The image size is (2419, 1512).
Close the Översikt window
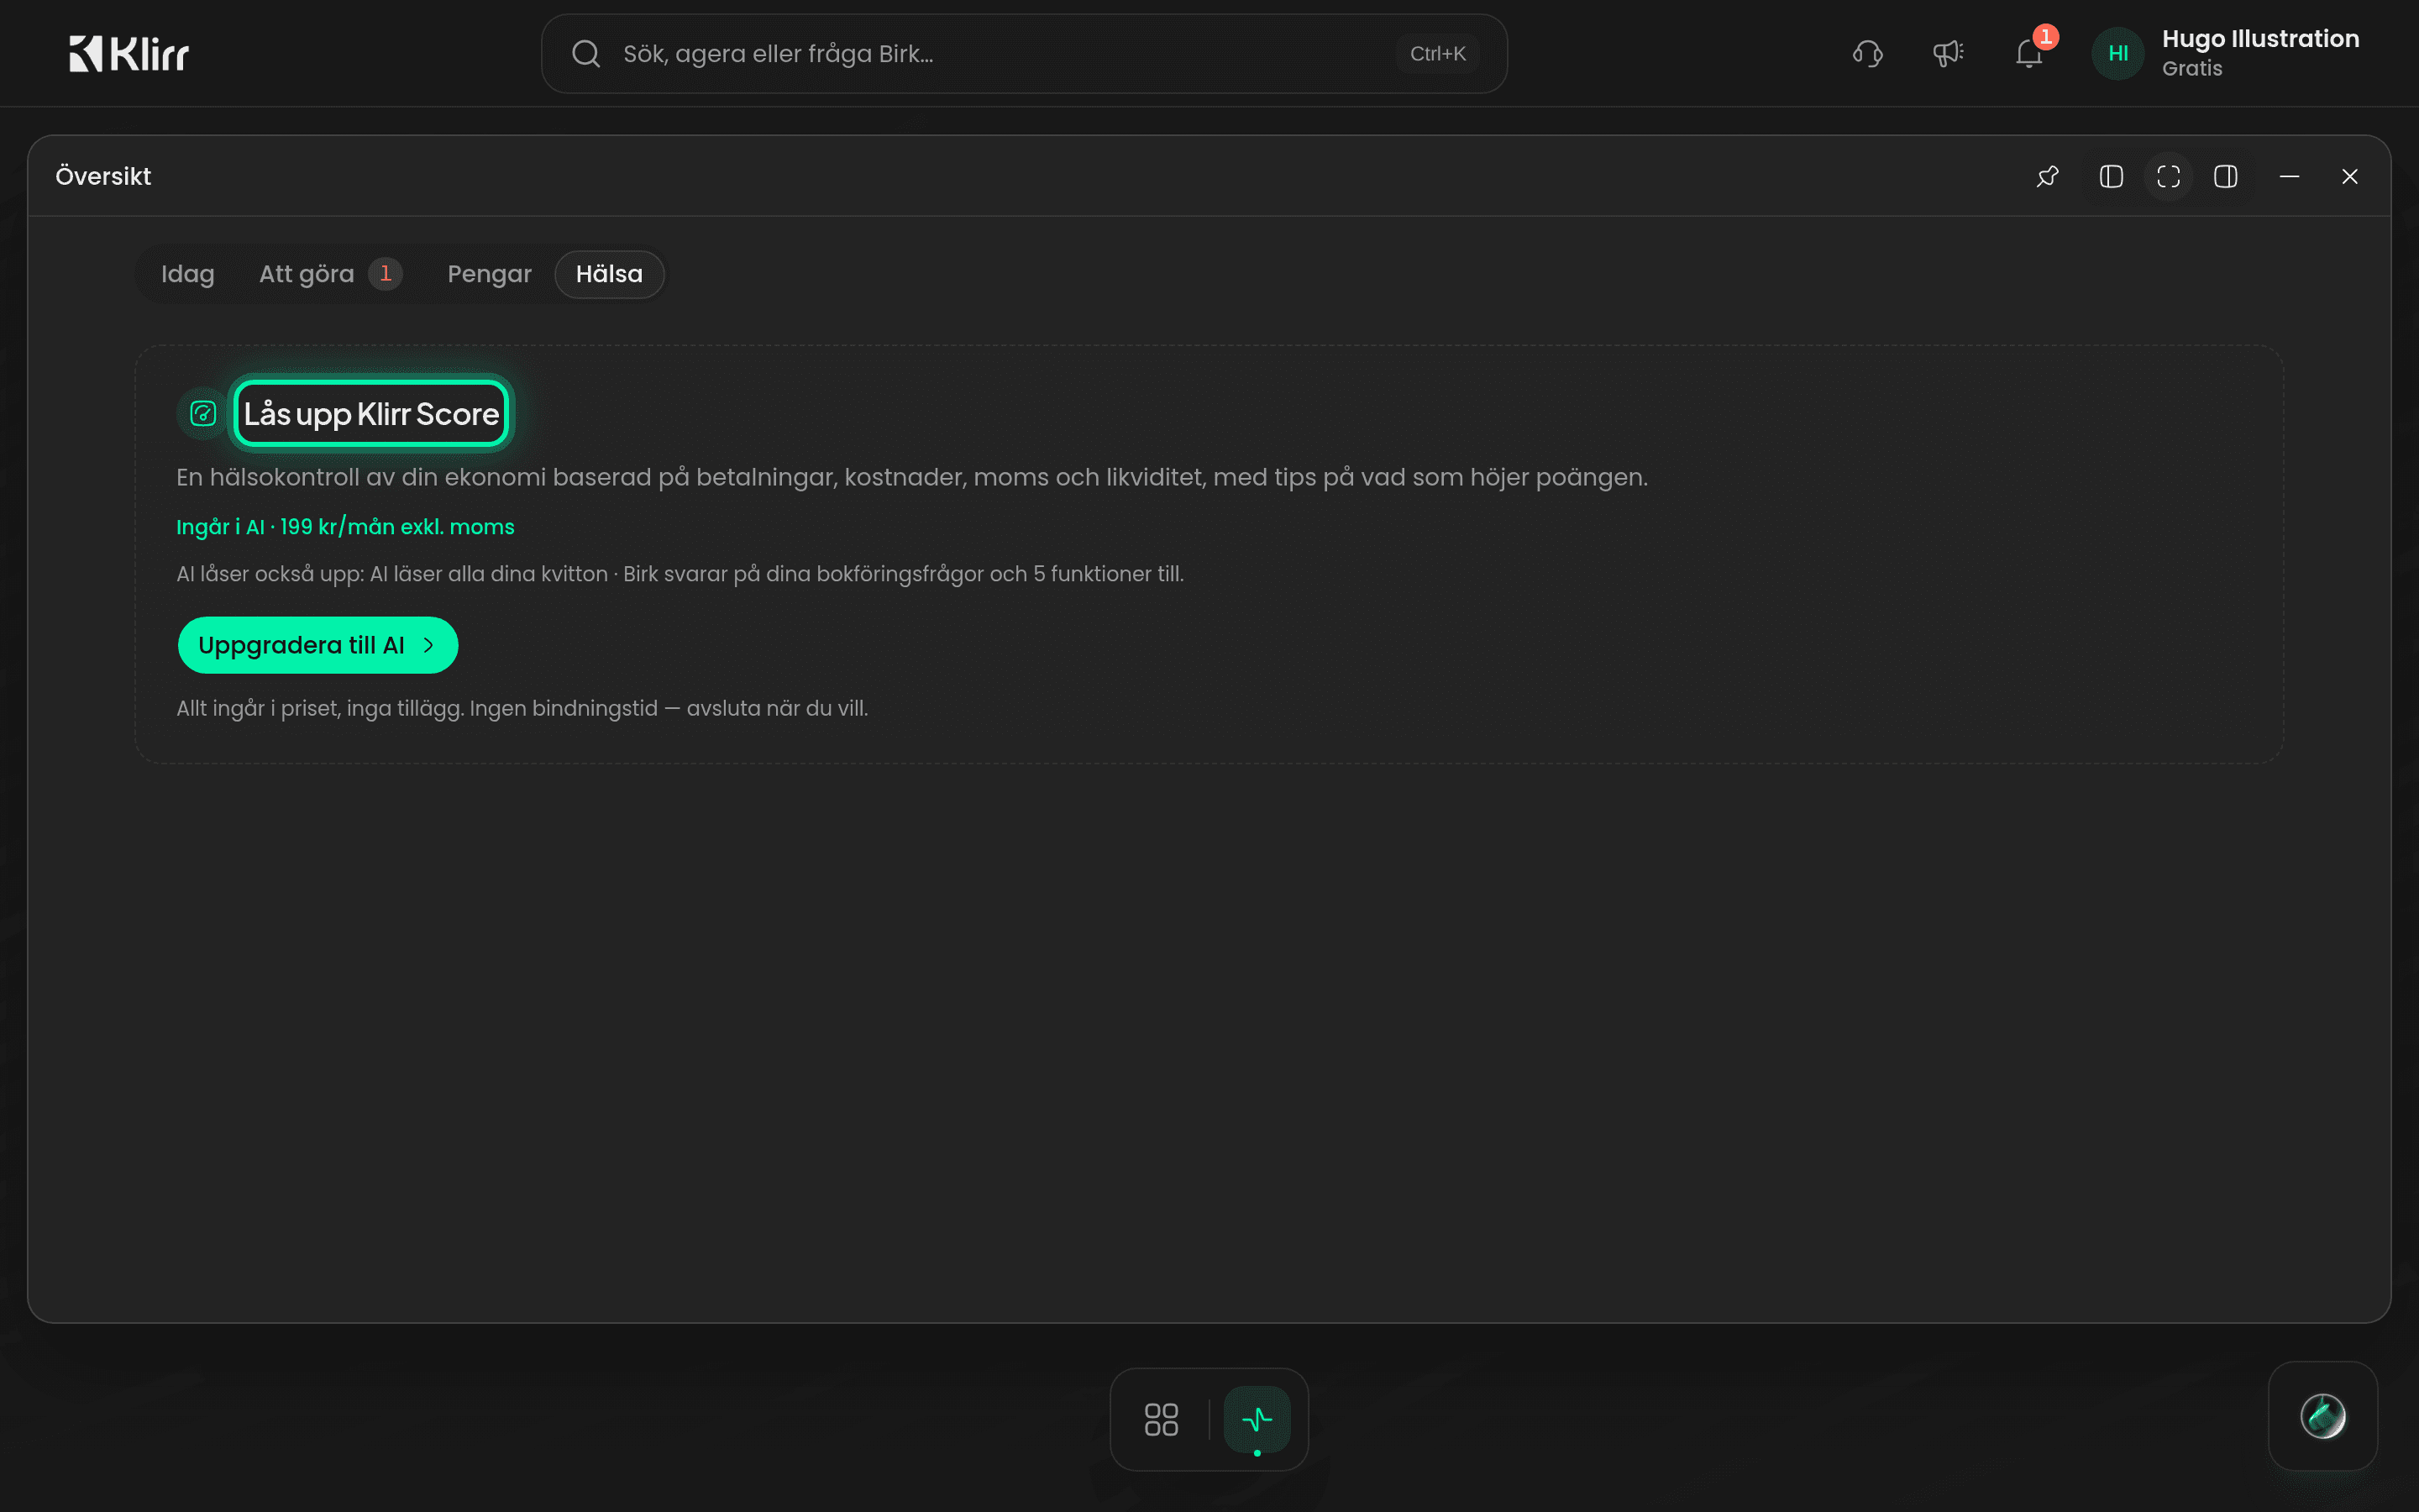[2350, 177]
